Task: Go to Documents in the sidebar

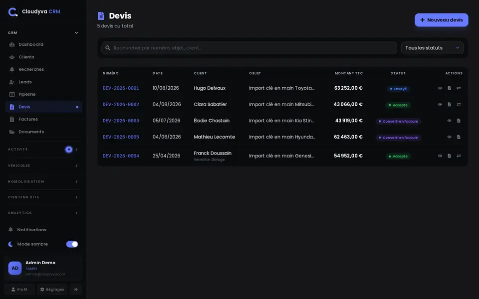Action: click(x=44, y=132)
